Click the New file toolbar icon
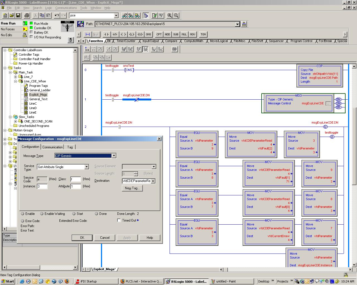This screenshot has height=285, width=357. tap(5, 15)
